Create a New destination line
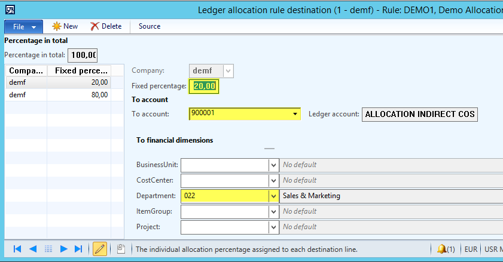This screenshot has height=262, width=503. point(65,26)
